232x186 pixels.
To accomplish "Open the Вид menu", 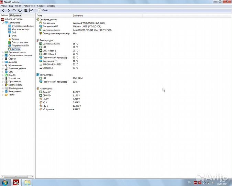I will tap(11, 6).
